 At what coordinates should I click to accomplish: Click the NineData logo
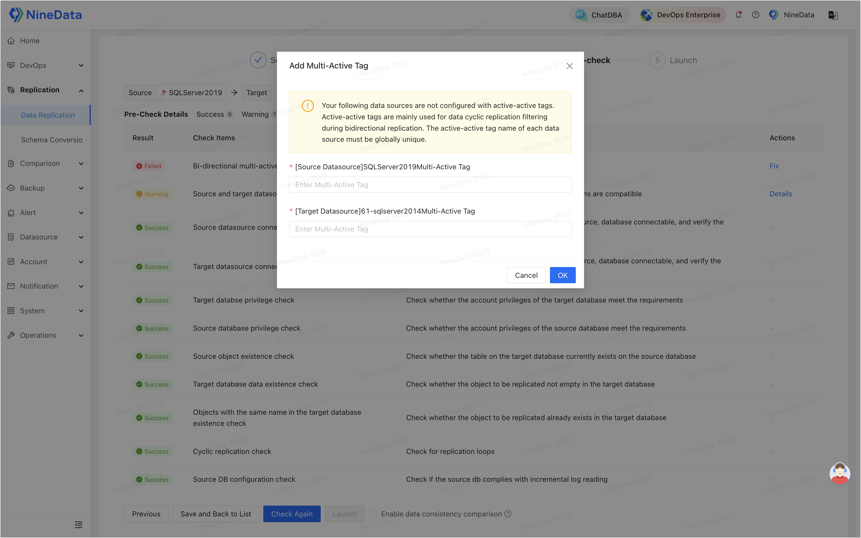pos(45,14)
